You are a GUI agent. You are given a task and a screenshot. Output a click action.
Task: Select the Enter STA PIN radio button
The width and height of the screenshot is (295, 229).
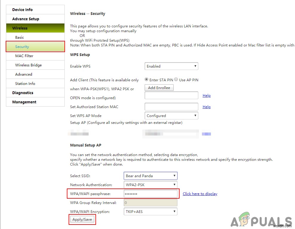click(x=146, y=80)
